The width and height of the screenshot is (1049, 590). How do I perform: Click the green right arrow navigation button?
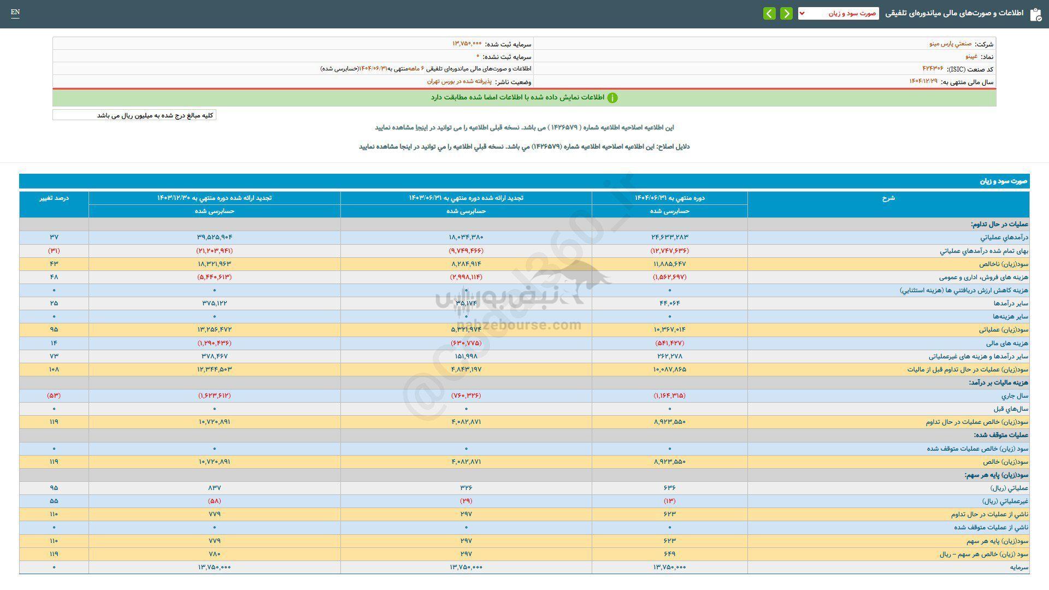pos(786,13)
